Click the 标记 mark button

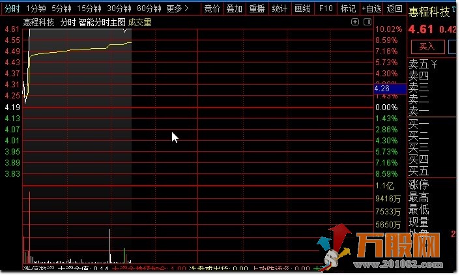point(348,8)
